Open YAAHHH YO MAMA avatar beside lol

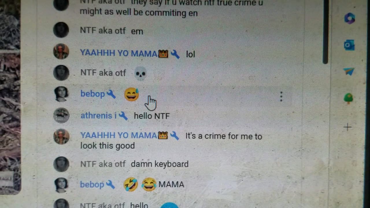click(x=61, y=51)
